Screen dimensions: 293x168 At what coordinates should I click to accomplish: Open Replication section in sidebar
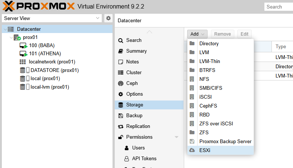tap(149, 126)
